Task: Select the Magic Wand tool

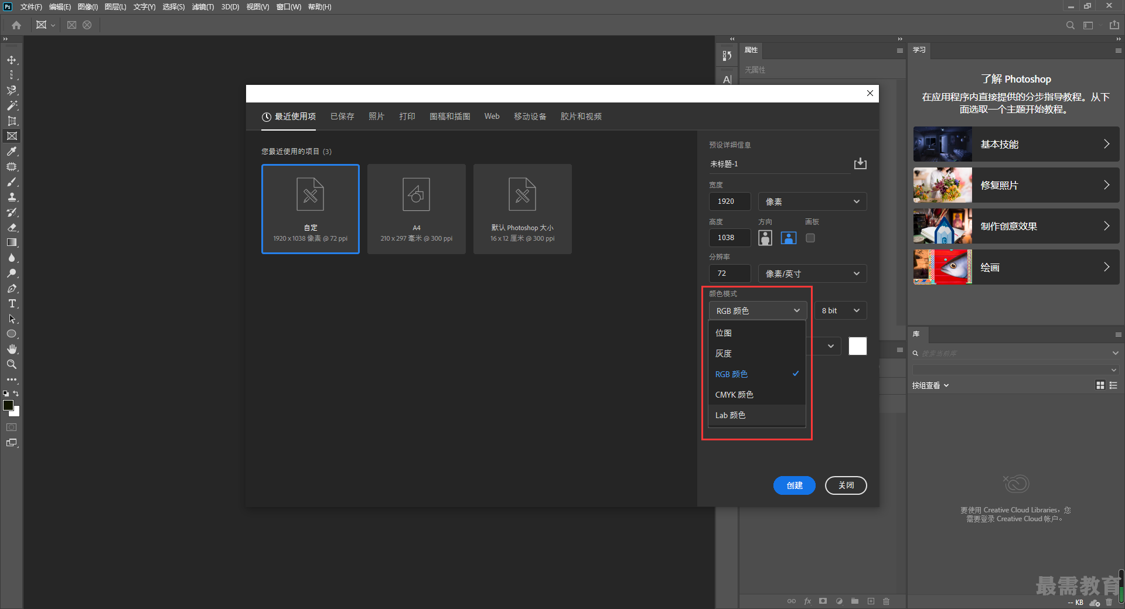Action: click(12, 106)
